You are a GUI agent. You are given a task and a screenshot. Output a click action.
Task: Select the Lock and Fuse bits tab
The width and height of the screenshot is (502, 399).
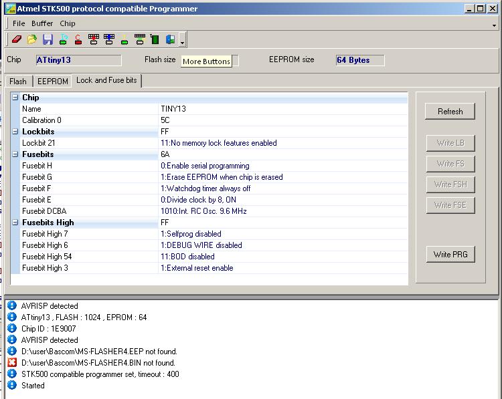[106, 80]
